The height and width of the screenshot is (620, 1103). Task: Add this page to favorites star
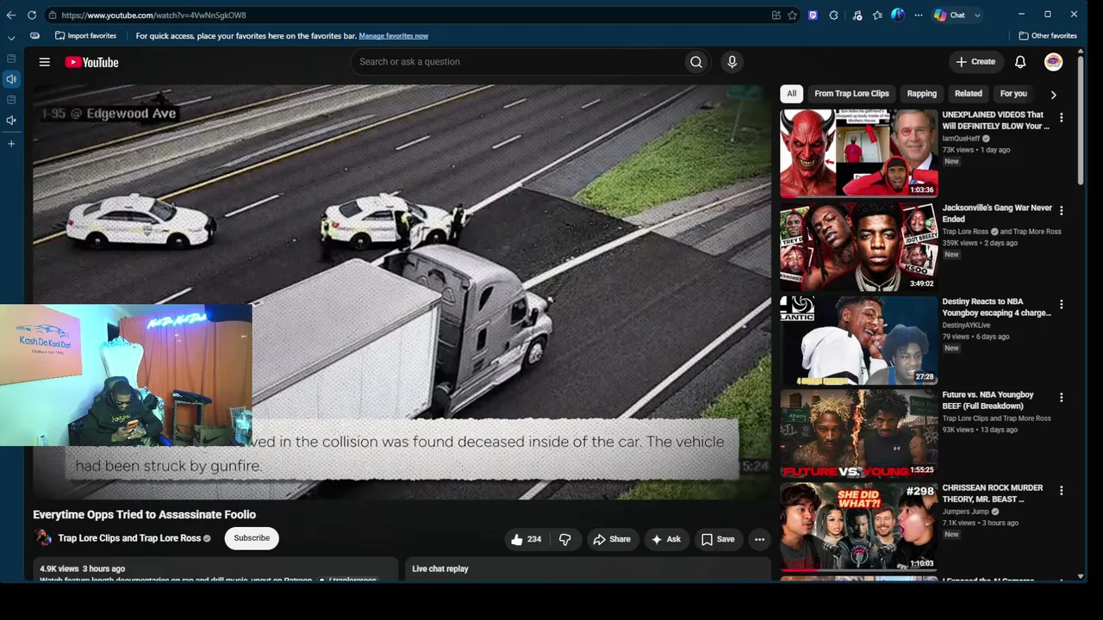pyautogui.click(x=792, y=15)
